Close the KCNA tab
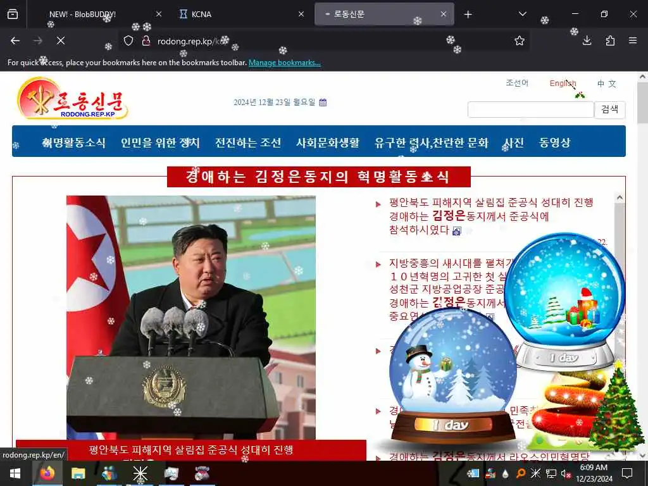The width and height of the screenshot is (648, 486). (x=301, y=14)
